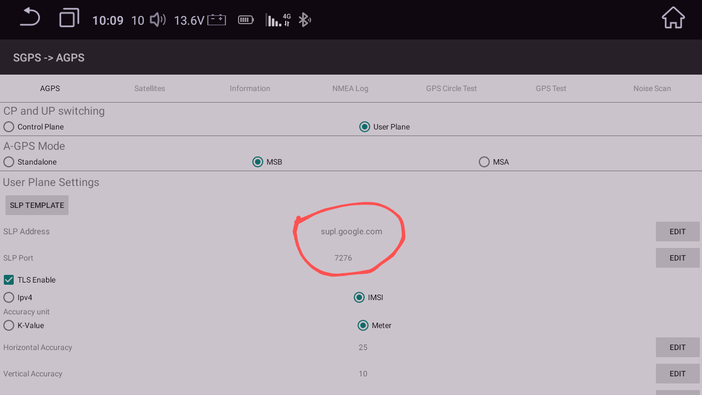Click the Horizontal Accuracy value 25
This screenshot has width=702, height=395.
click(x=363, y=347)
